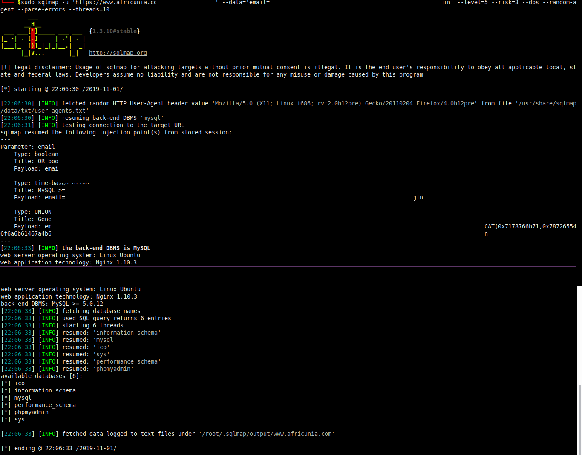The image size is (582, 455).
Task: Click the "resumed: 'mysql'" log line
Action: pos(59,340)
